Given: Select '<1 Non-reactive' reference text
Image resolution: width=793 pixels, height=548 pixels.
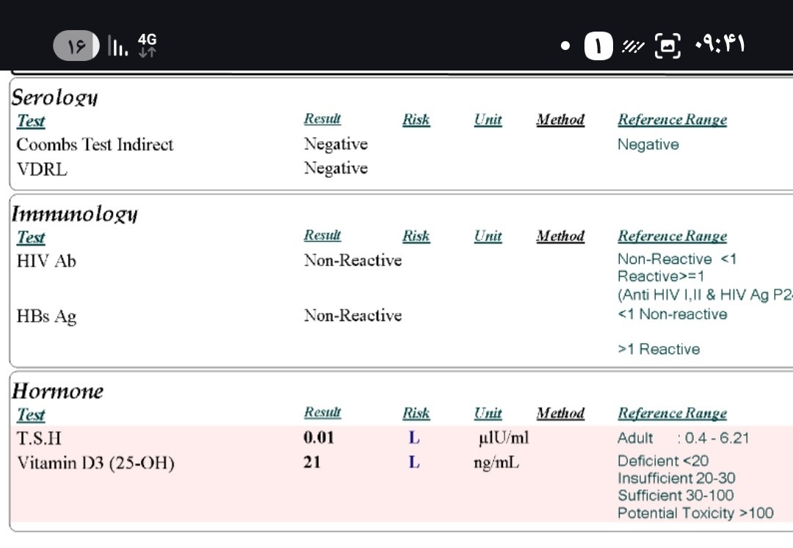Looking at the screenshot, I should coord(673,314).
